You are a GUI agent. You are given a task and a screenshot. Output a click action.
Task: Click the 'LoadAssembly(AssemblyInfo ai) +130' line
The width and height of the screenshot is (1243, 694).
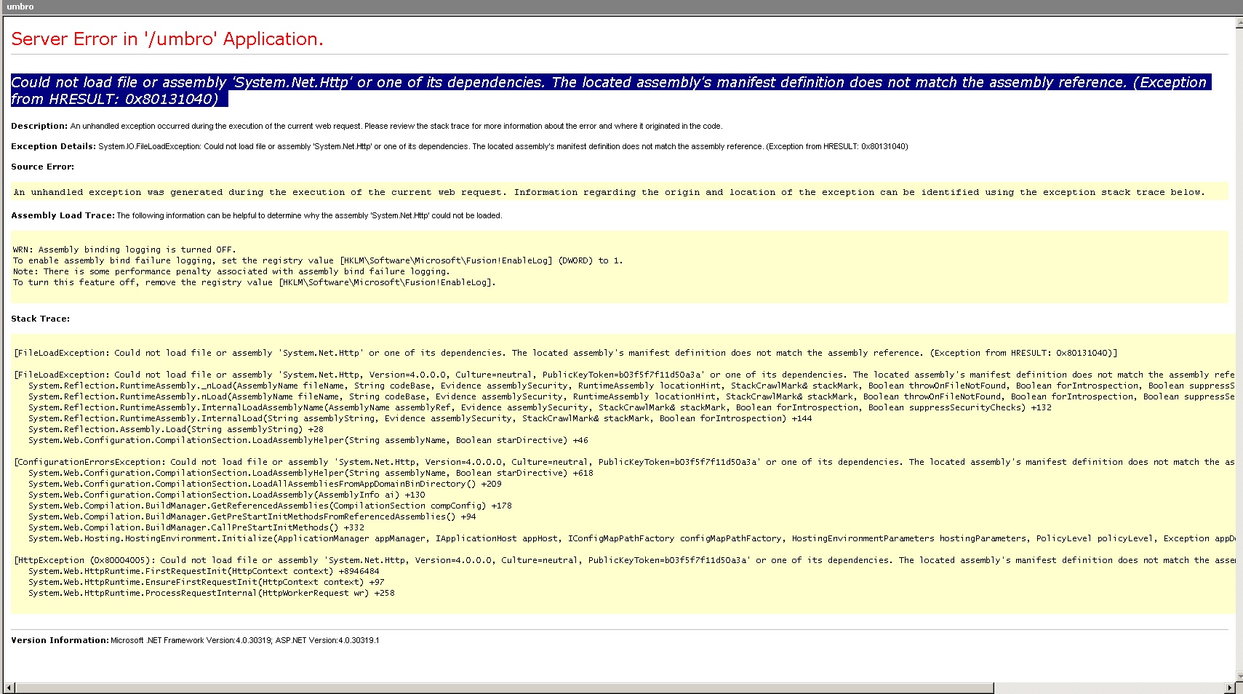pyautogui.click(x=227, y=495)
